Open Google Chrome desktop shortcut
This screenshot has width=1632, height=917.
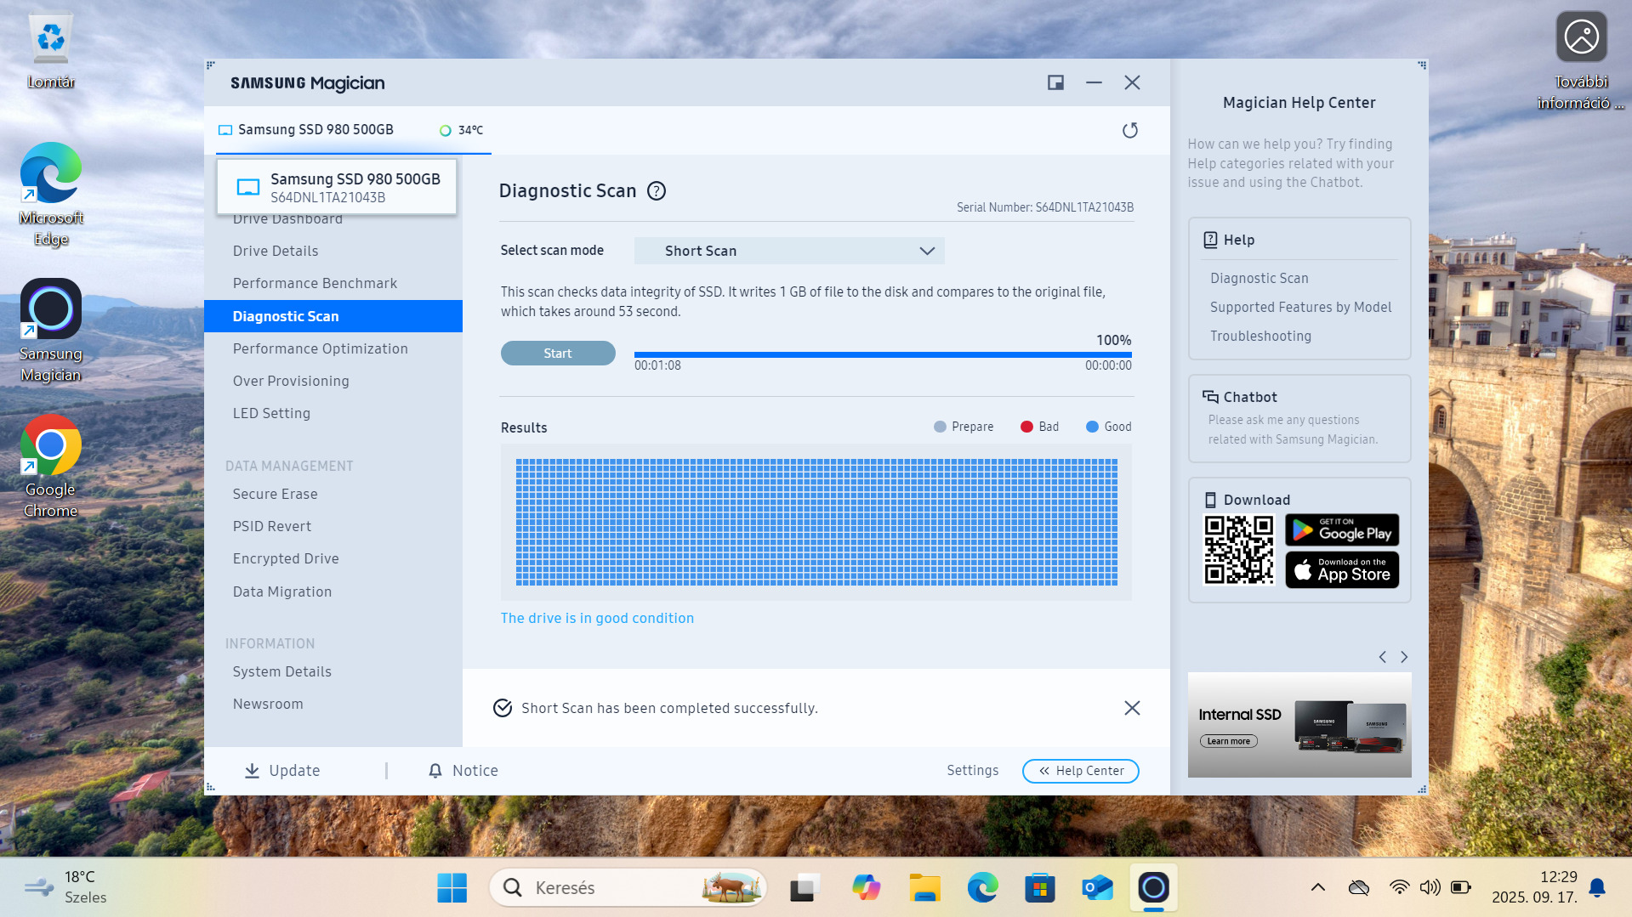51,467
